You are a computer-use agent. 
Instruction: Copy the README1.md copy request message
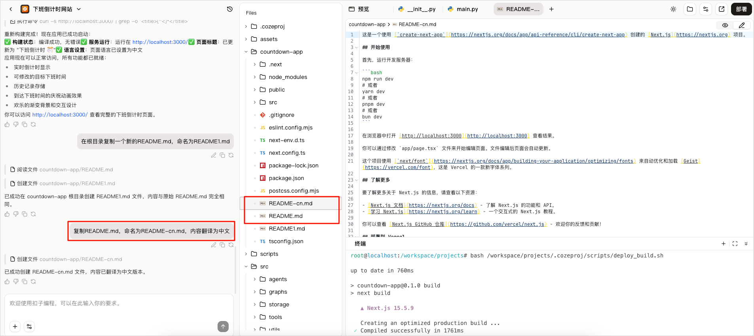click(222, 155)
